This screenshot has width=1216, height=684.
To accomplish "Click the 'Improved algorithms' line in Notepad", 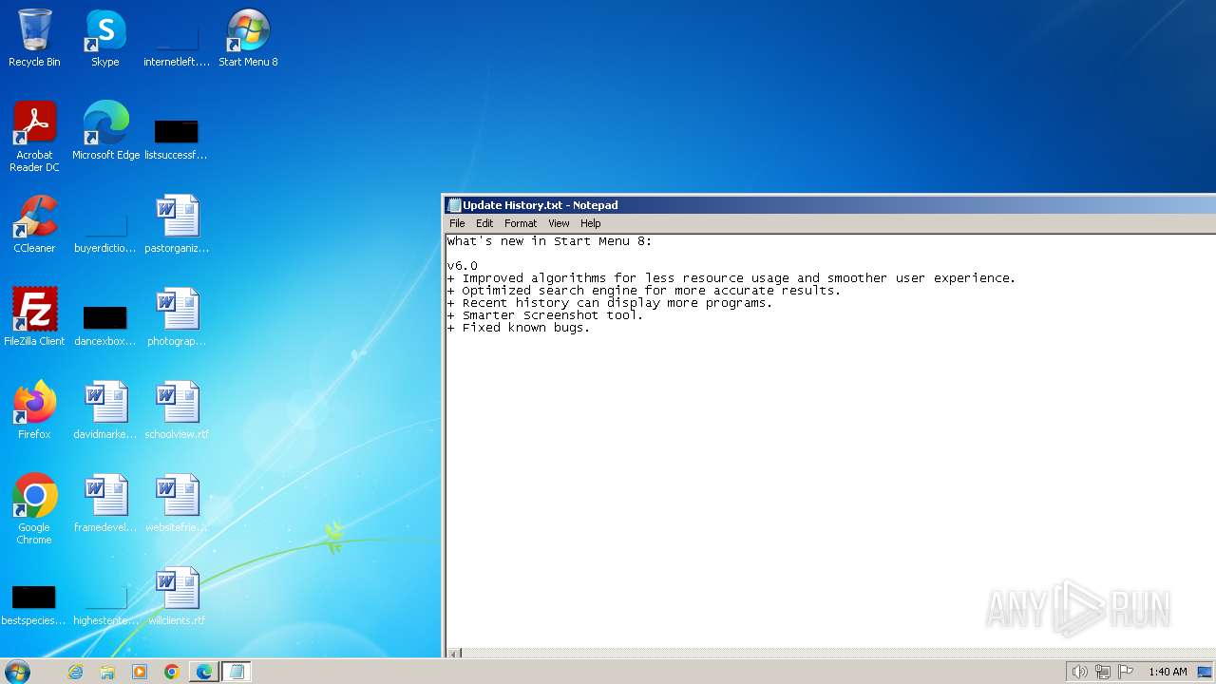I will tap(731, 278).
